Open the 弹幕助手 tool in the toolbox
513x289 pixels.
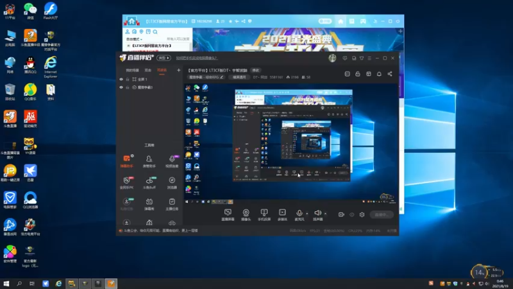(x=126, y=161)
